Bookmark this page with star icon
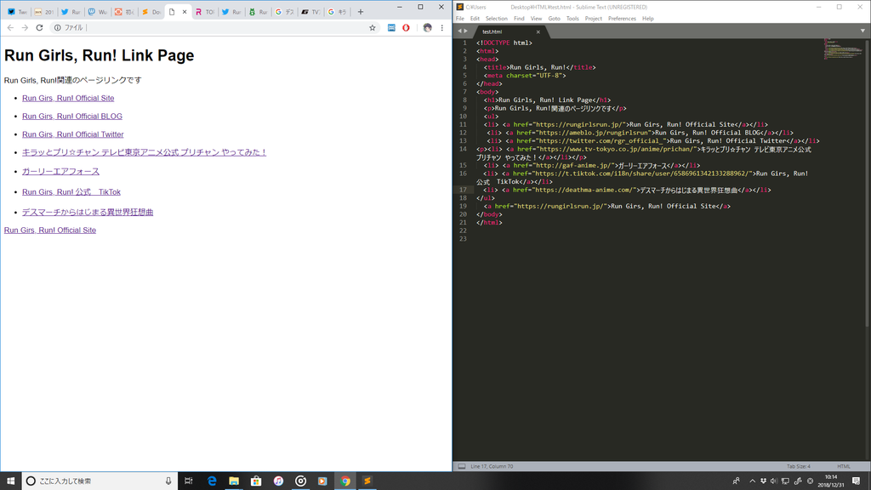This screenshot has height=490, width=871. (x=373, y=28)
